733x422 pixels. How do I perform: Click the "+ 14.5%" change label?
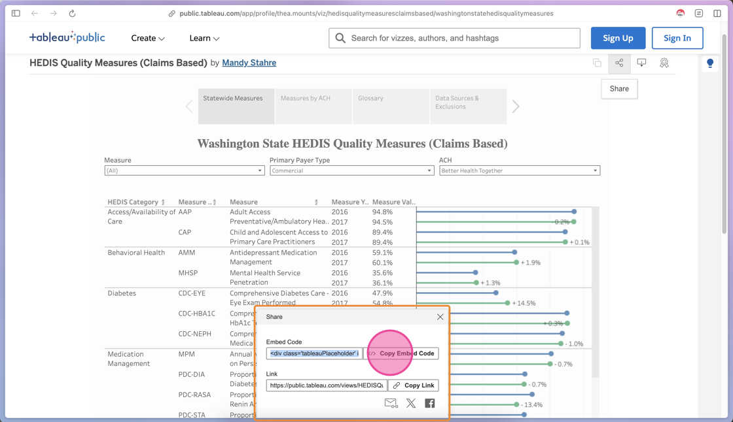[524, 303]
